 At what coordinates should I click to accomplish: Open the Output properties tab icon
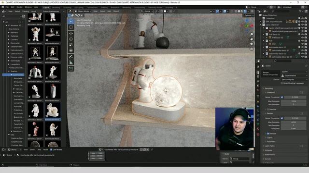click(x=258, y=77)
